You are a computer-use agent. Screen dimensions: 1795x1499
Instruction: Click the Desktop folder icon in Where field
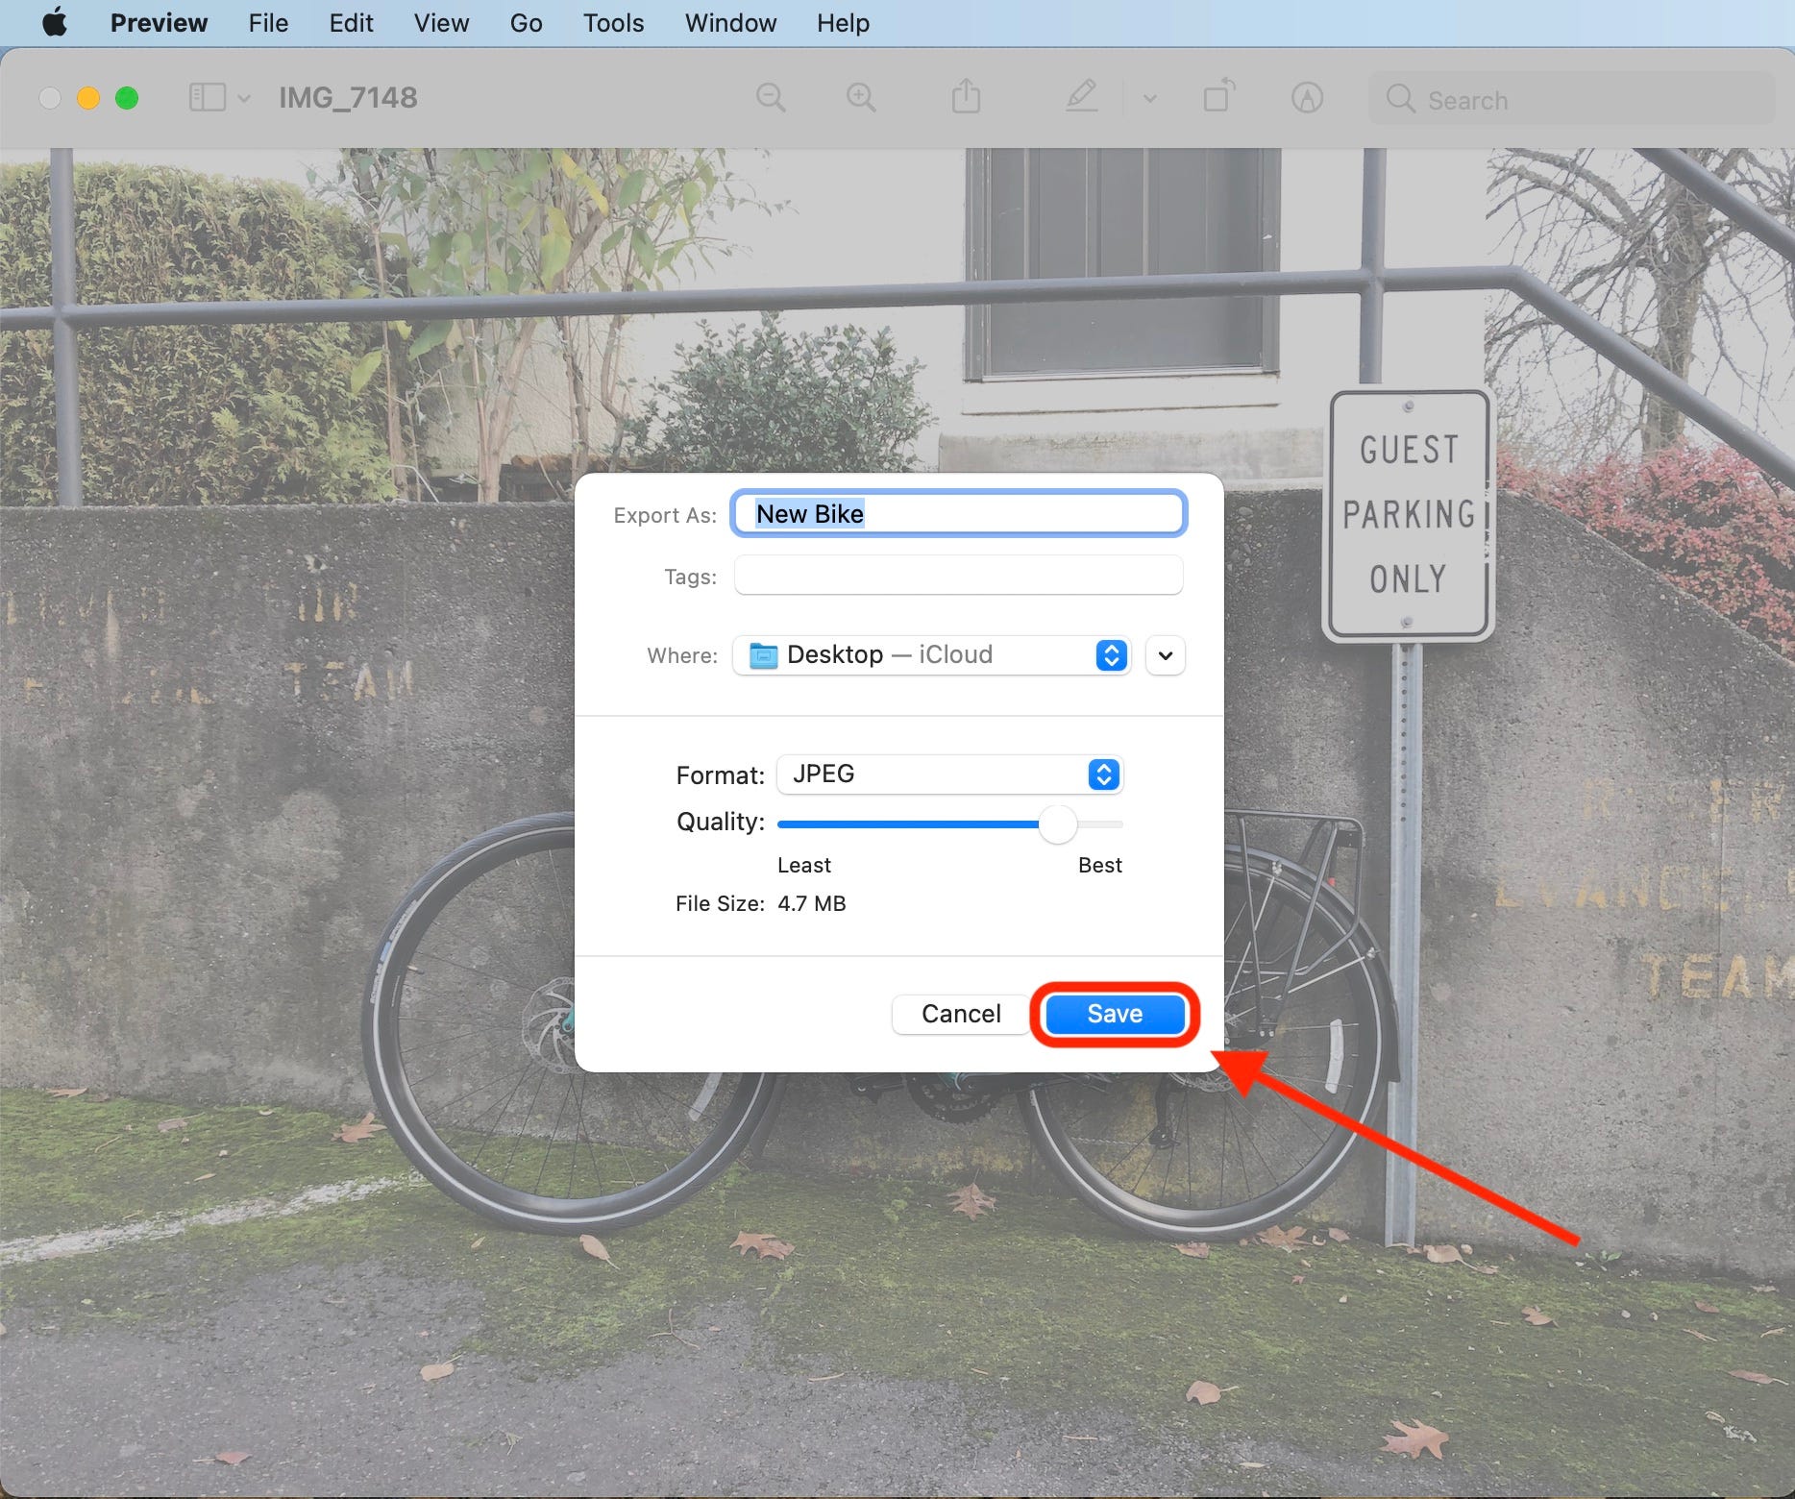pyautogui.click(x=762, y=655)
